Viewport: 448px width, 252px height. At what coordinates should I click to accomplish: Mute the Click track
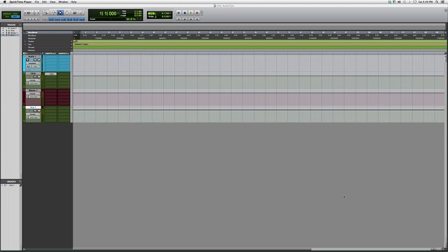point(39,76)
